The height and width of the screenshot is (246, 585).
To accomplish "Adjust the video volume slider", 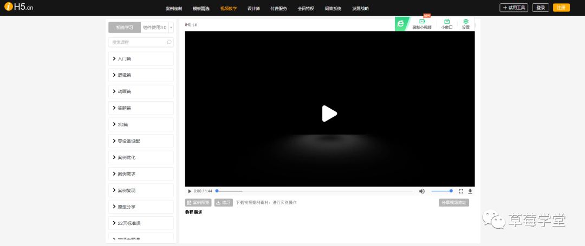I will pyautogui.click(x=442, y=191).
